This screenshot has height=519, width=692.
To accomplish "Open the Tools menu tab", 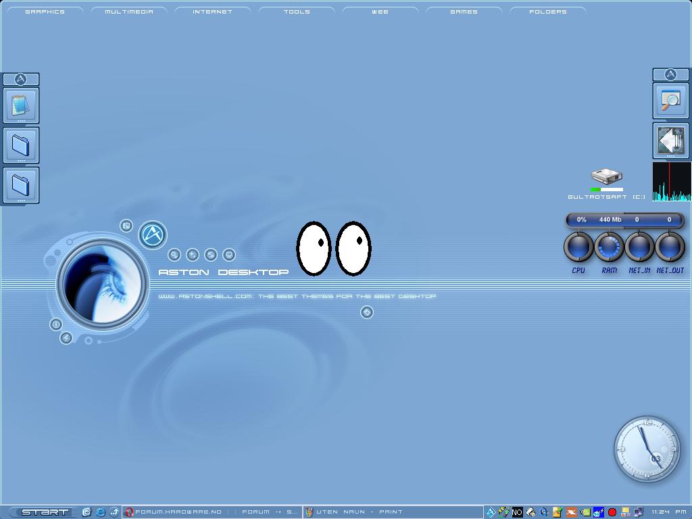I will pyautogui.click(x=297, y=11).
